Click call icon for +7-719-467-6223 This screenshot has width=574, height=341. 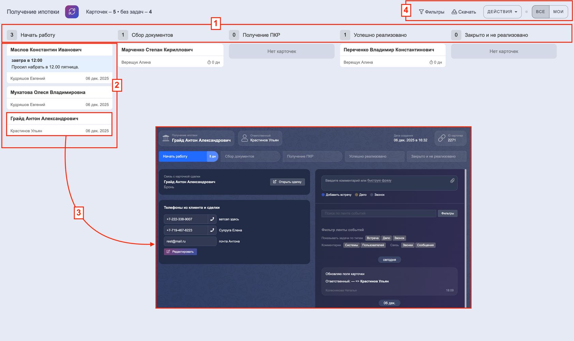[x=212, y=230]
